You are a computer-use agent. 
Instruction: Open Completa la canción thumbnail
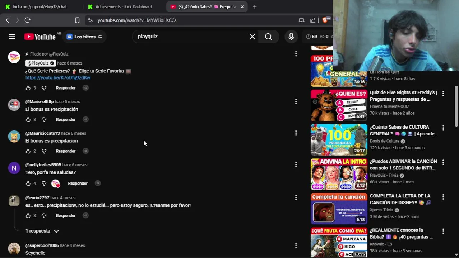coord(339,209)
